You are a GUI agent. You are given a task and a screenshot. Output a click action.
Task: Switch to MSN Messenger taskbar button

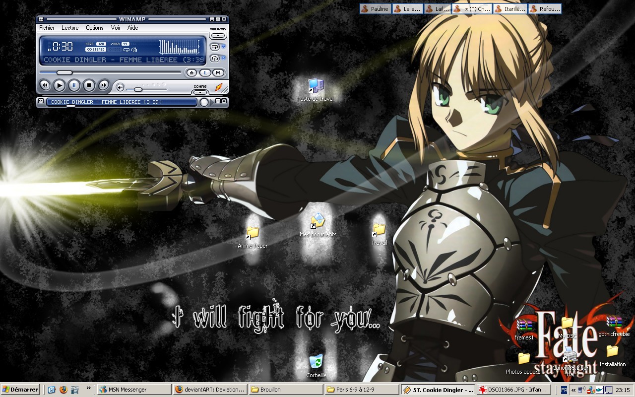pos(133,390)
